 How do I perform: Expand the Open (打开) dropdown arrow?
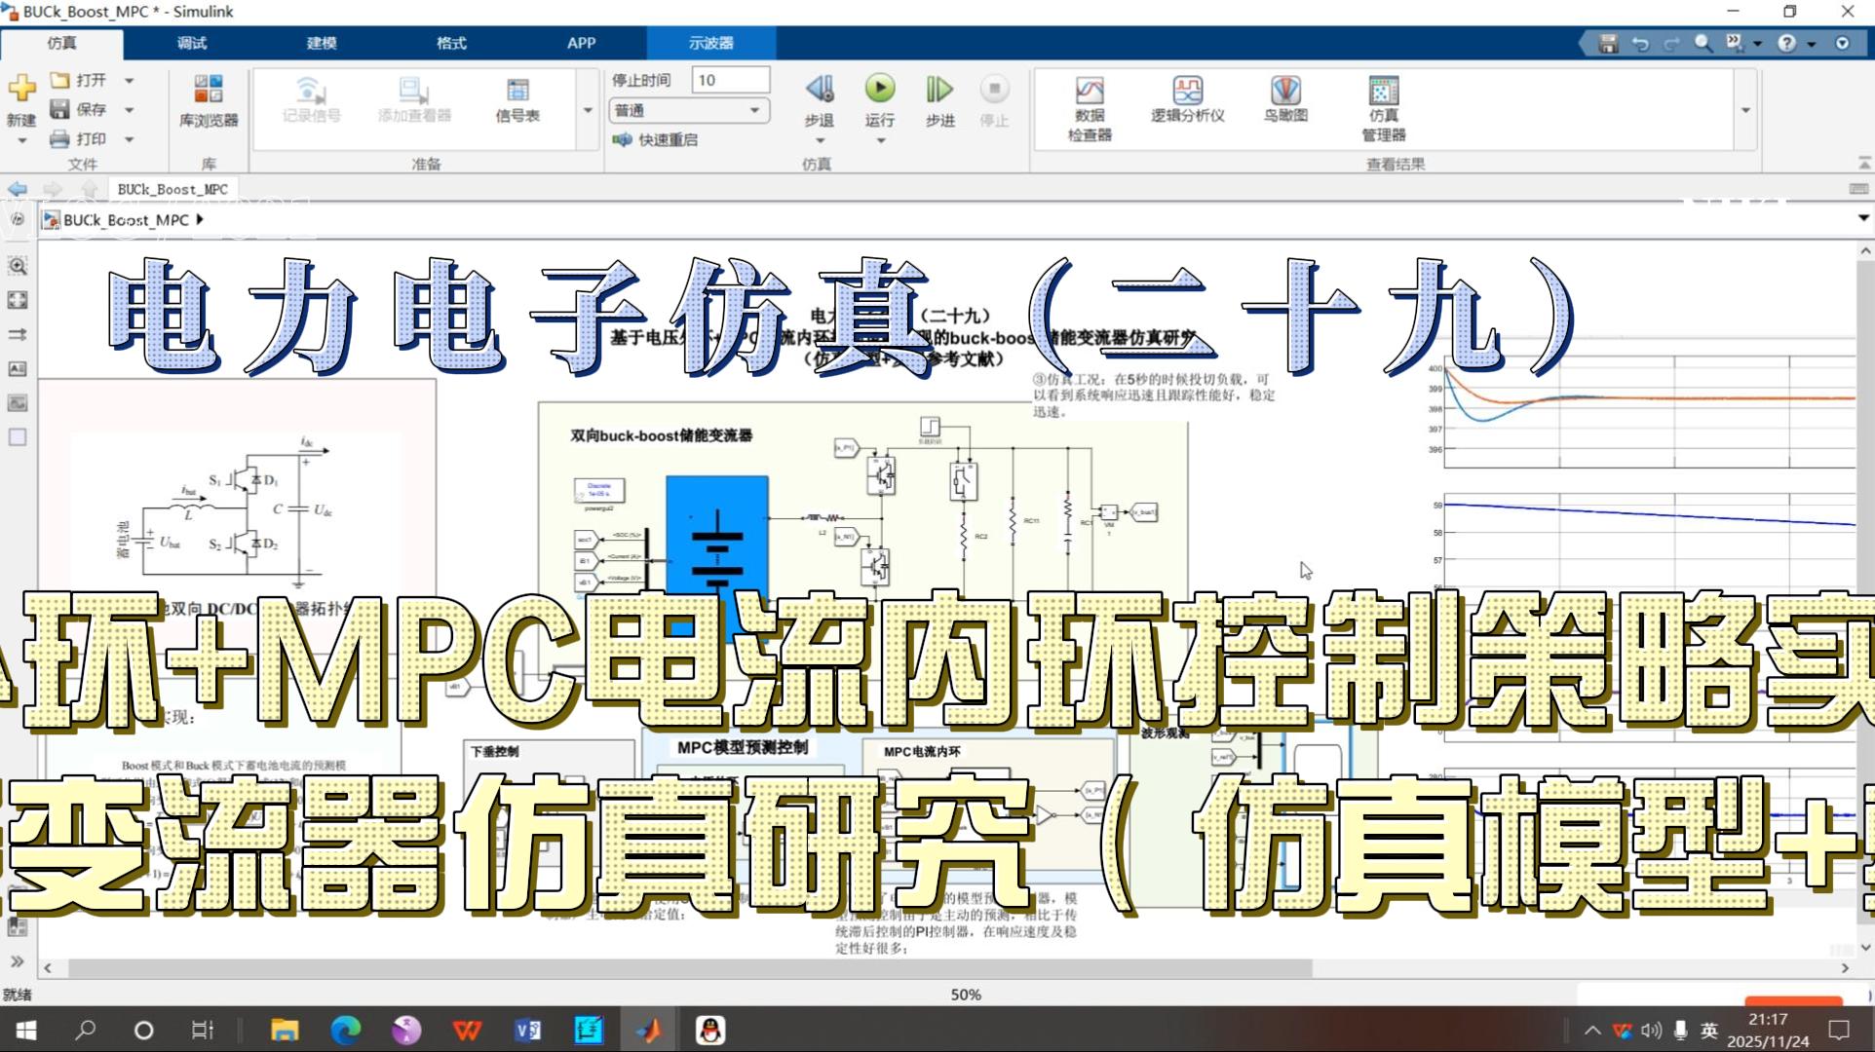click(129, 80)
